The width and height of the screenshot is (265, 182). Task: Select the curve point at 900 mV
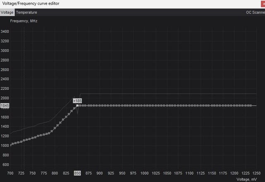point(100,106)
